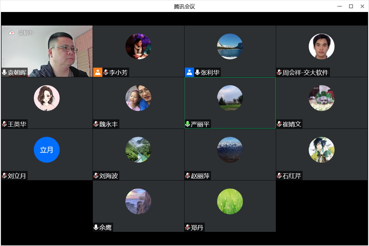Select 刘海波's green valley avatar

pyautogui.click(x=138, y=150)
